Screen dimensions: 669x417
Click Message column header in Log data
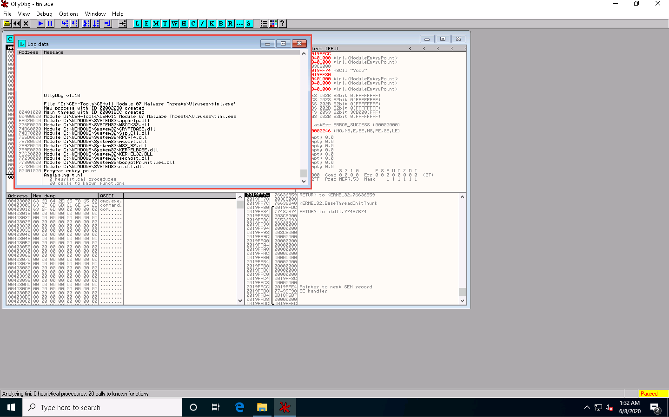pyautogui.click(x=172, y=52)
